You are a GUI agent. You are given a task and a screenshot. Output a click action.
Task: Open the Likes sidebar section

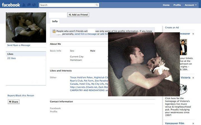tap(26, 54)
